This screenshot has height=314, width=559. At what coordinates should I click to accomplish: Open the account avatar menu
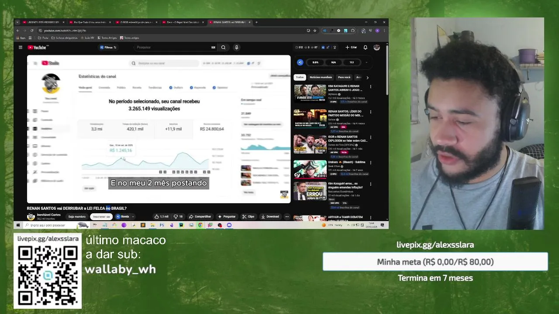point(377,47)
